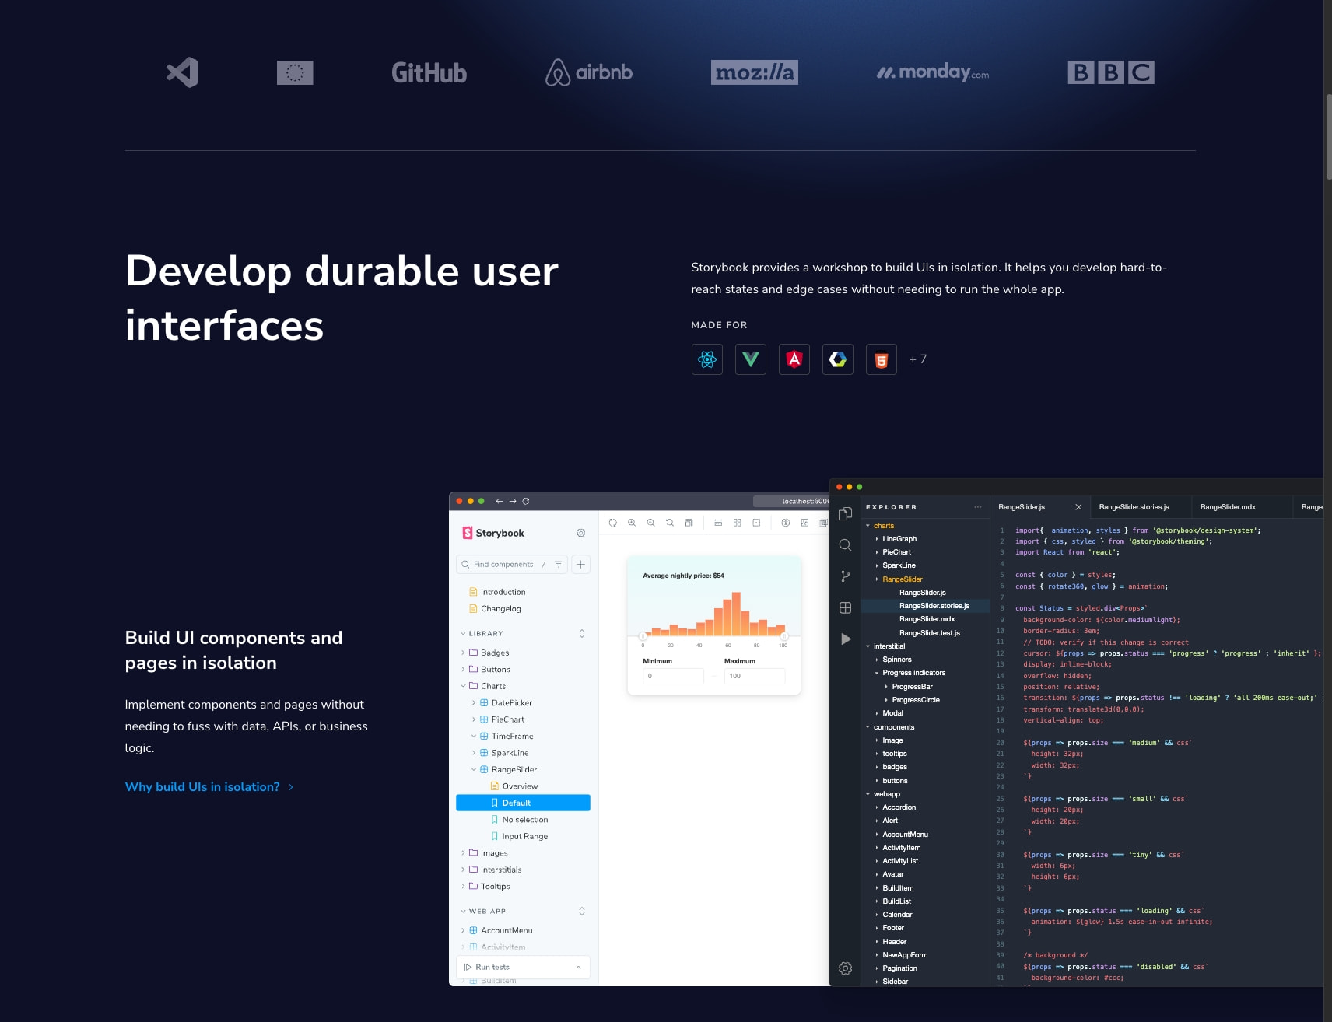This screenshot has width=1332, height=1022.
Task: Click the Run tests button
Action: point(487,968)
